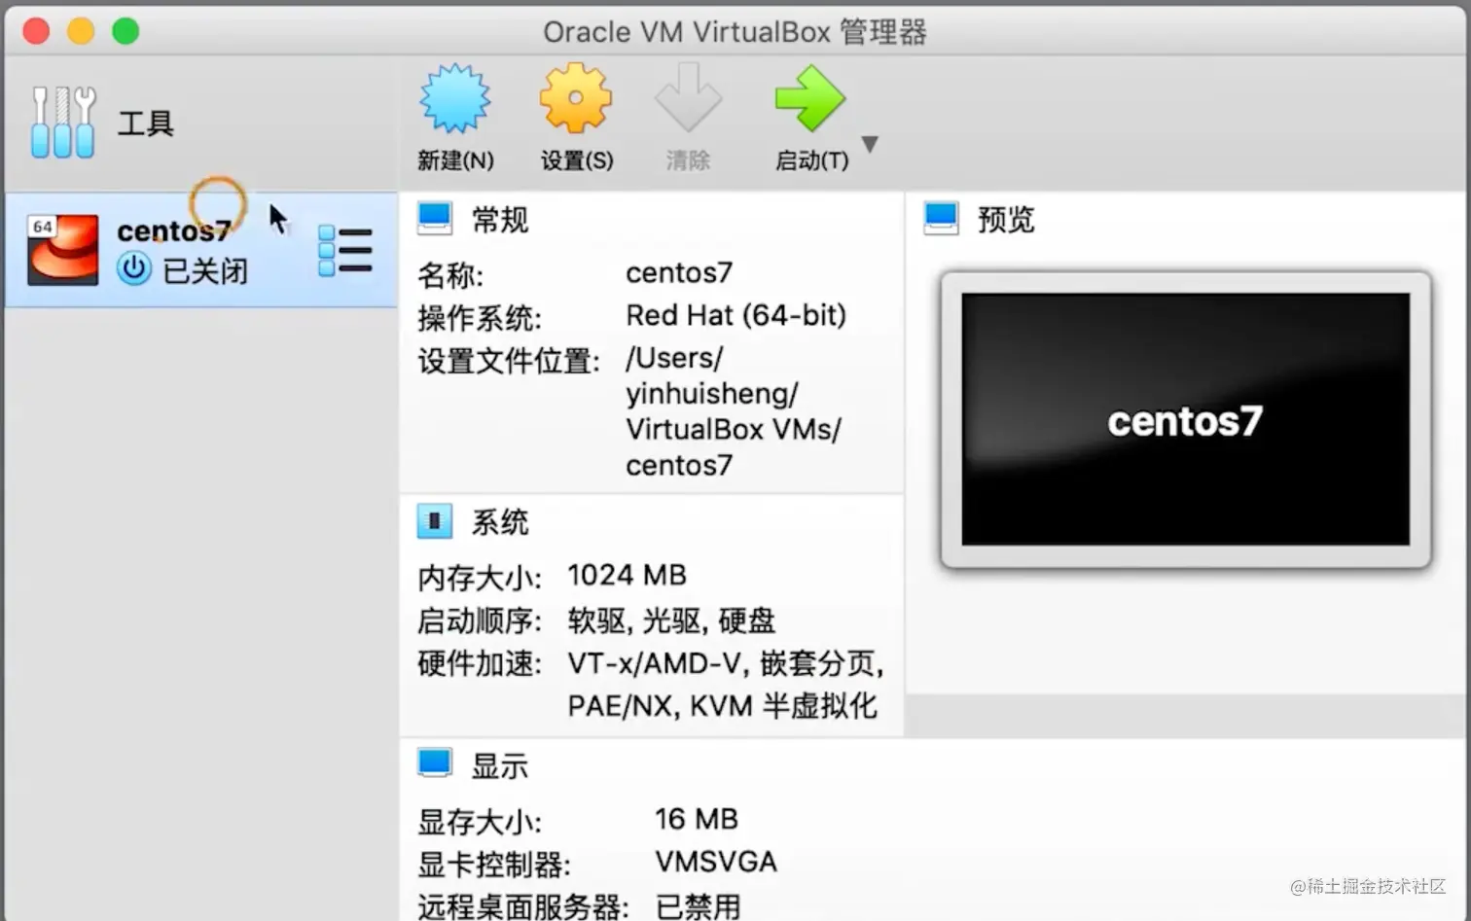Viewport: 1471px width, 921px height.
Task: Click the 操作系统 label
Action: [480, 318]
